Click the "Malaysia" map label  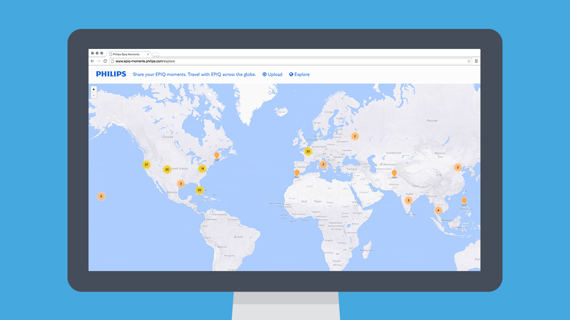tap(447, 220)
